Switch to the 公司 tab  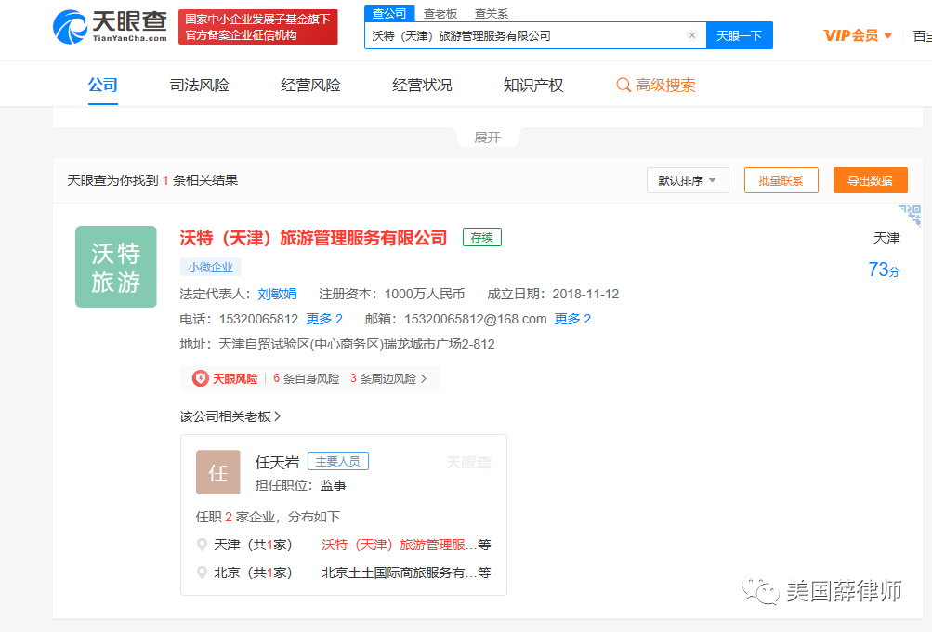pos(103,85)
